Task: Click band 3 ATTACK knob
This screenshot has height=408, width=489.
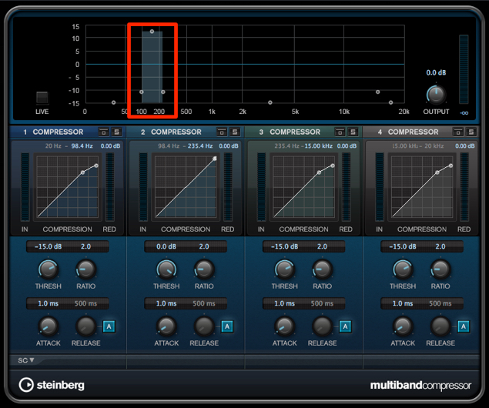Action: 284,326
